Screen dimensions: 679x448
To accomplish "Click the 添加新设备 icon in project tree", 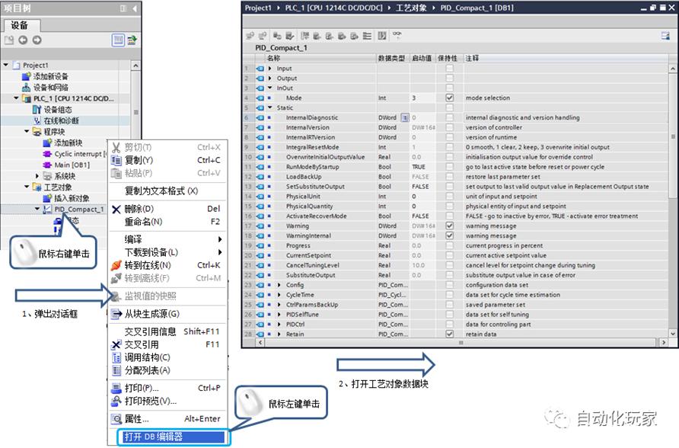I will [x=27, y=75].
